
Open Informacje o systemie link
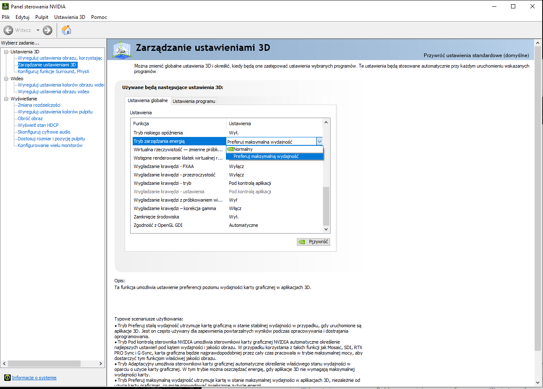[x=34, y=378]
